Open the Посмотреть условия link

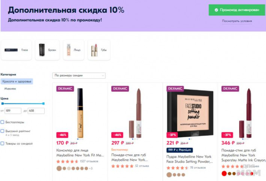(237, 21)
